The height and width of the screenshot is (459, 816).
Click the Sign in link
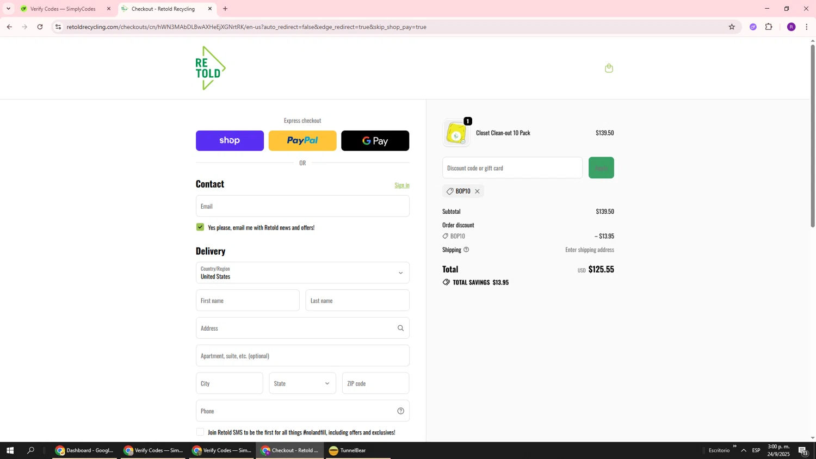402,185
